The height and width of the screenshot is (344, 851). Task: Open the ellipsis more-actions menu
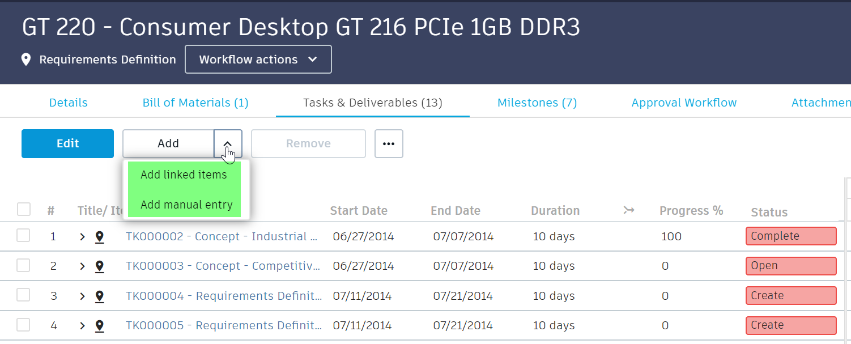(389, 143)
